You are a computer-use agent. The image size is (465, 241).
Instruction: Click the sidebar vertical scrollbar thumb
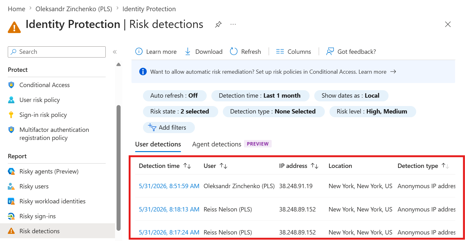[118, 168]
